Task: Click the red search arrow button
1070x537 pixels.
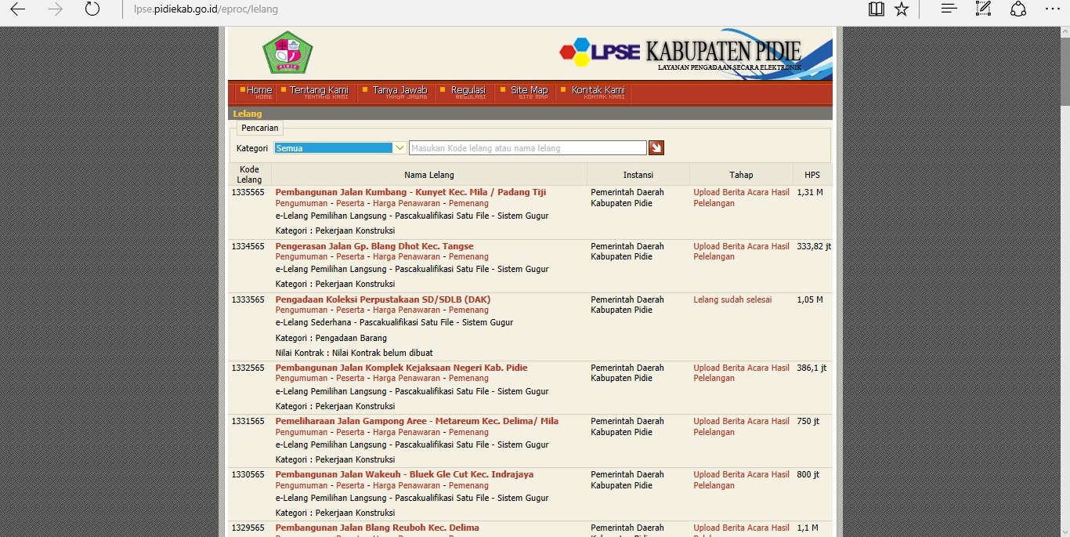Action: coord(656,147)
